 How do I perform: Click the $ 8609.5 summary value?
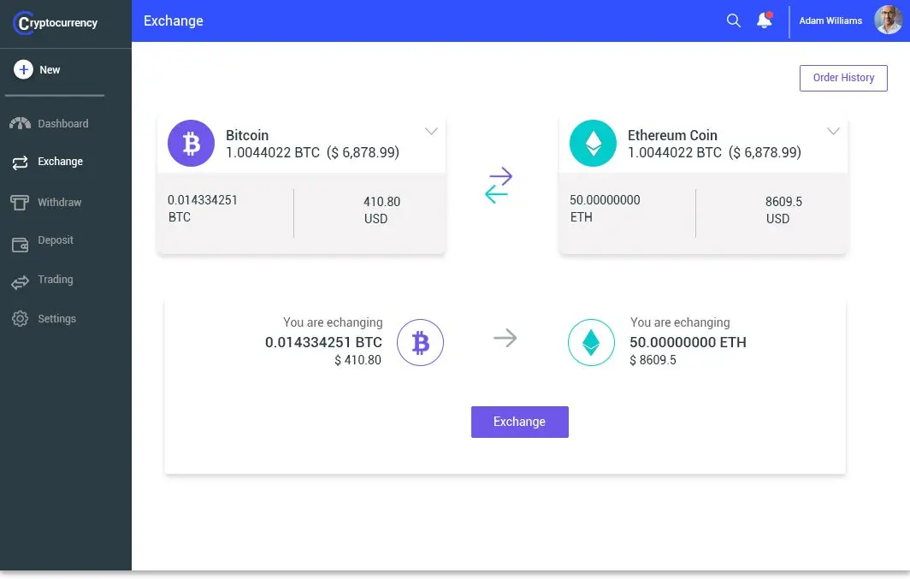point(653,360)
